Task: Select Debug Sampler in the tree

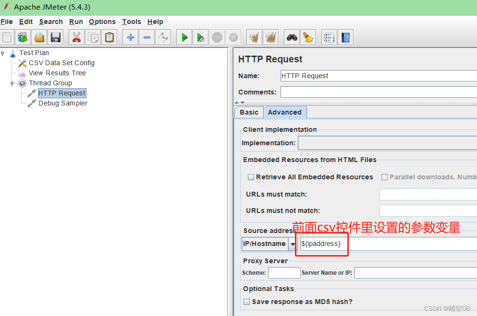Action: [63, 103]
